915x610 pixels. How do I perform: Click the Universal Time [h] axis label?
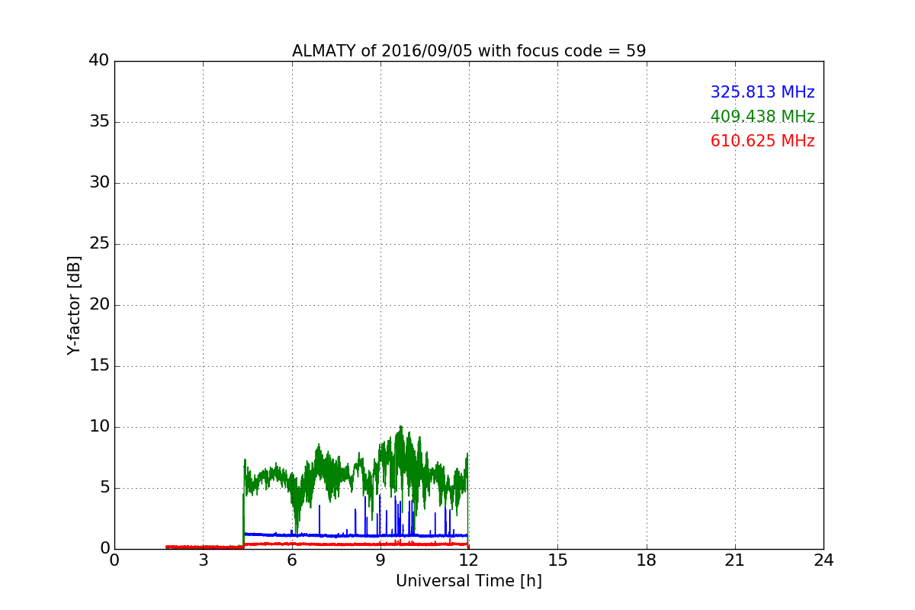tap(469, 581)
